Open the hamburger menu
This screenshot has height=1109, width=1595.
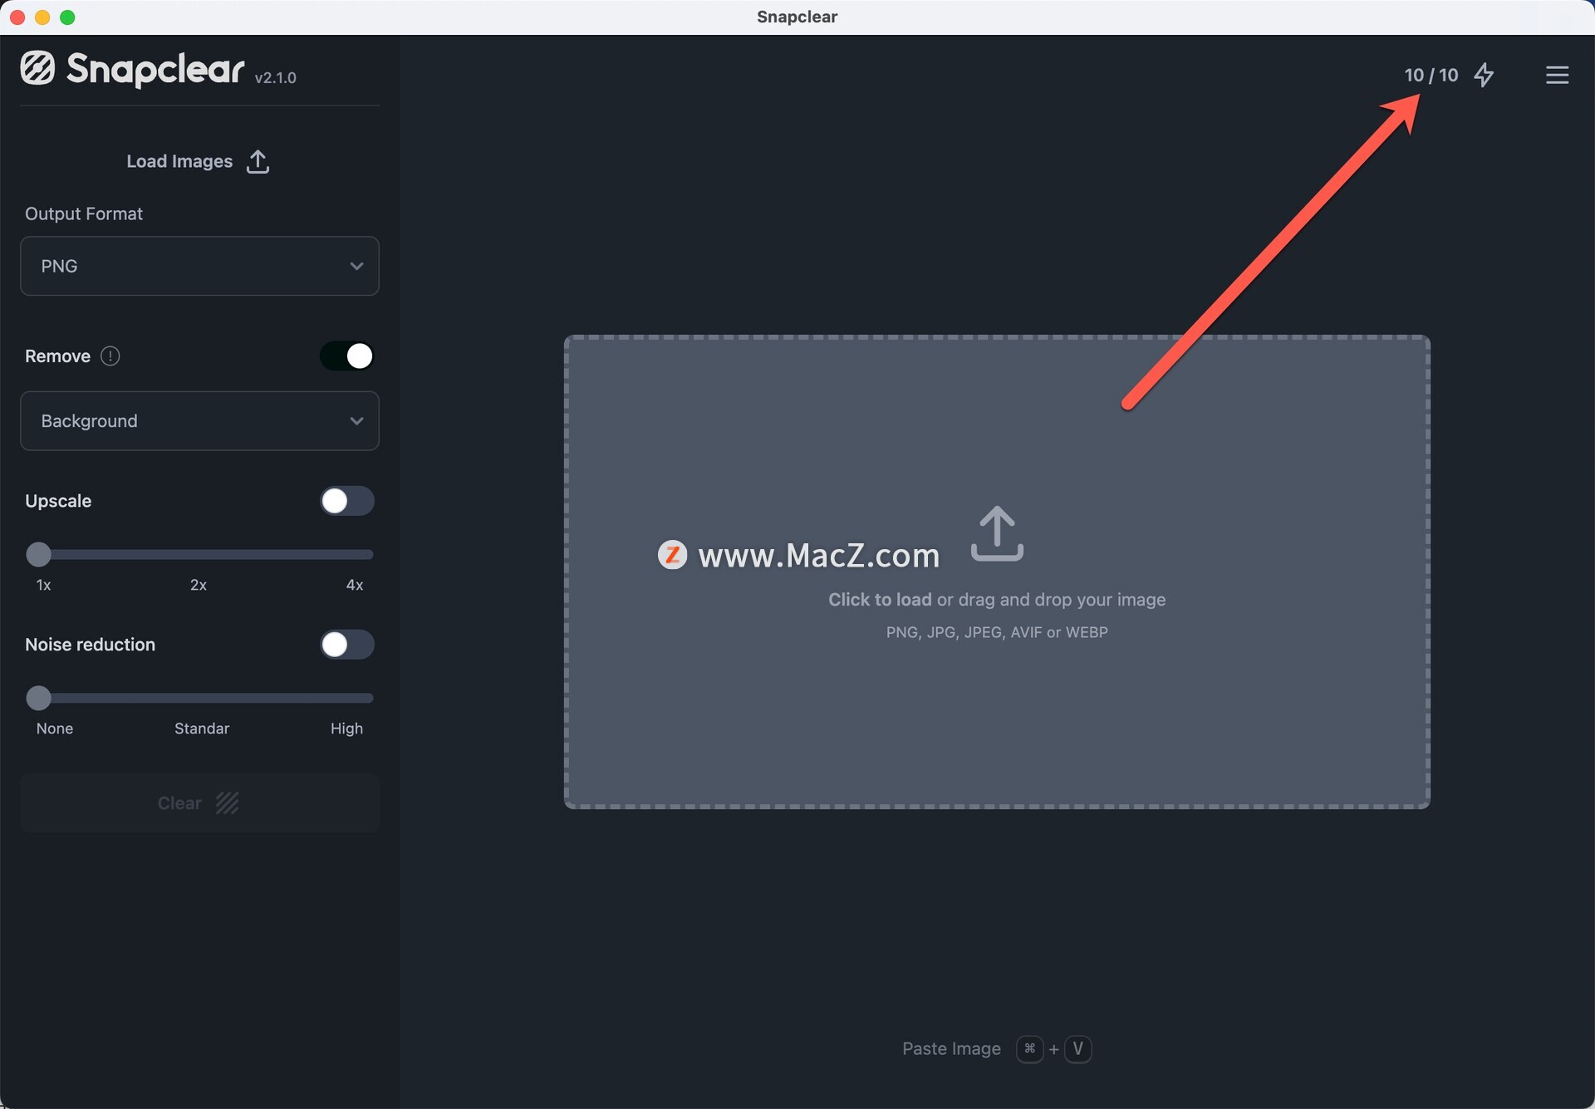click(1557, 75)
